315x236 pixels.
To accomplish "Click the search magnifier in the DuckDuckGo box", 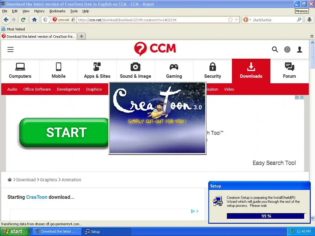I will pos(299,20).
